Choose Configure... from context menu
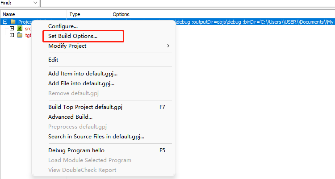The height and width of the screenshot is (179, 335). point(63,26)
